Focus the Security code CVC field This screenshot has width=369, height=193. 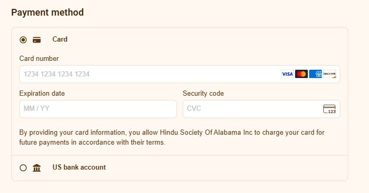261,109
